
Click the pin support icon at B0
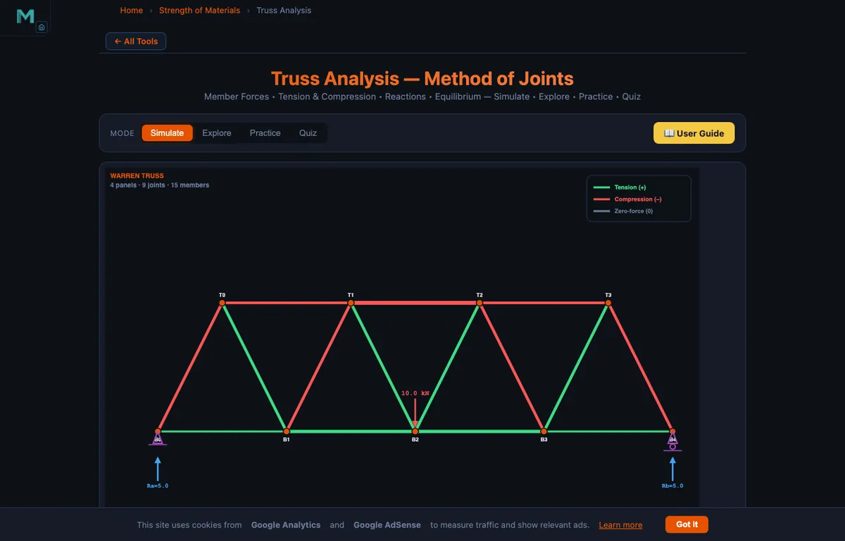click(158, 440)
